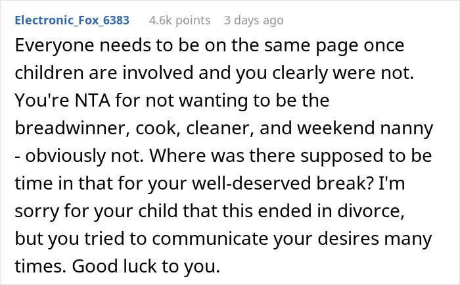This screenshot has height=285, width=460.
Task: Click the phrase 'Good luck to you.'
Action: point(146,267)
